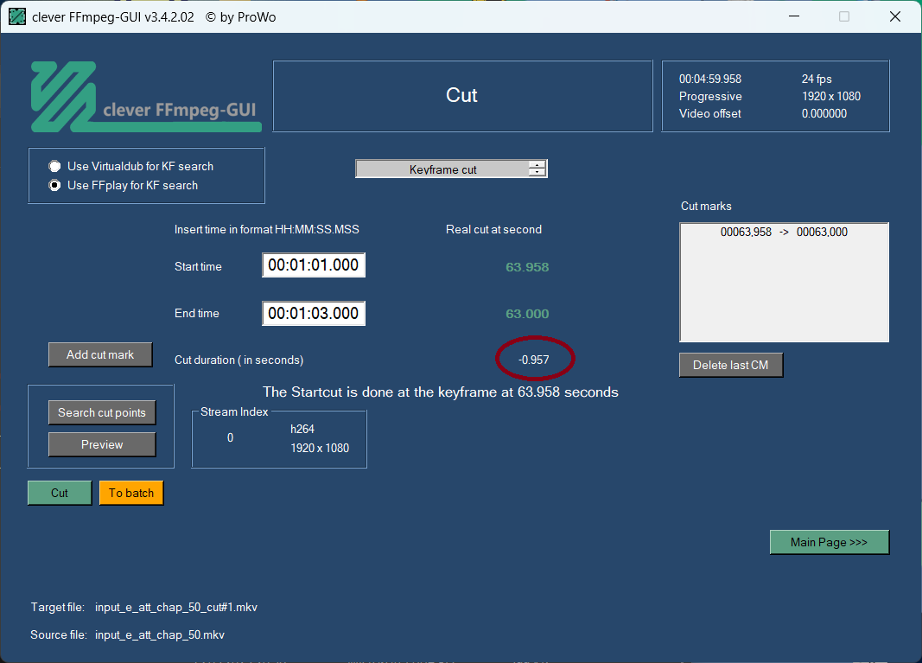Image resolution: width=922 pixels, height=663 pixels.
Task: Click the source file name input_e_att_chap_50.mkv
Action: pos(159,634)
